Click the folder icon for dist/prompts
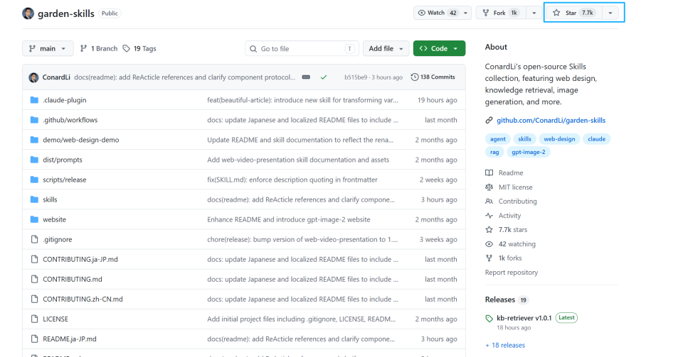 click(x=34, y=160)
